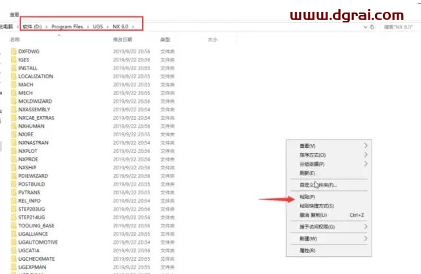Expand the 授予访问权限(G) submenu arrow

tap(366, 227)
